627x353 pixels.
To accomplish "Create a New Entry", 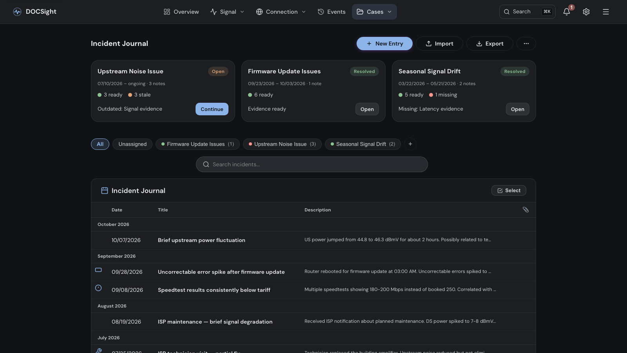I will tap(384, 44).
